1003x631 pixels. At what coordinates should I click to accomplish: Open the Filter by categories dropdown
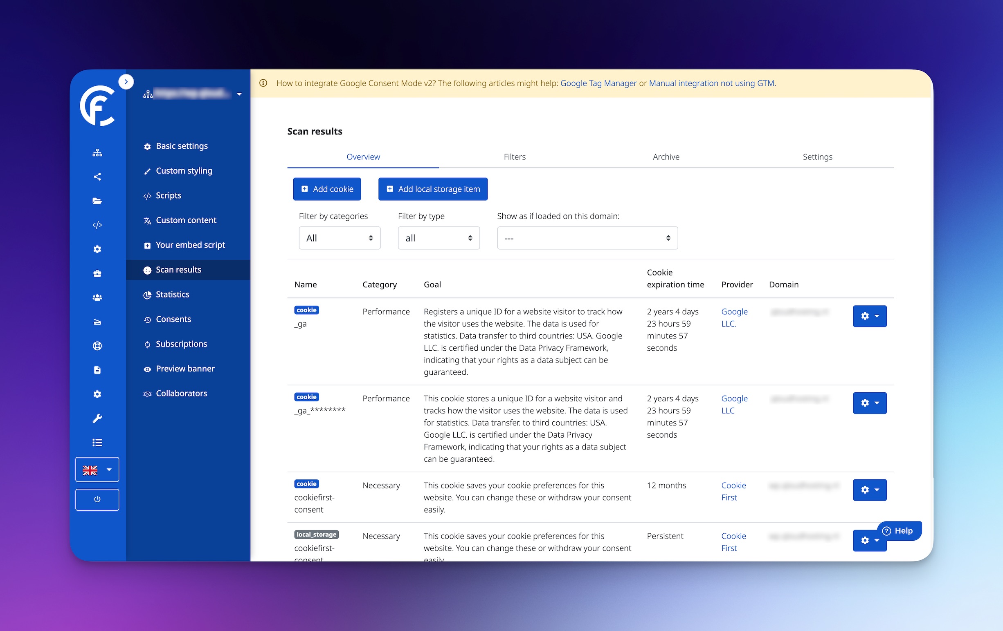pos(340,238)
